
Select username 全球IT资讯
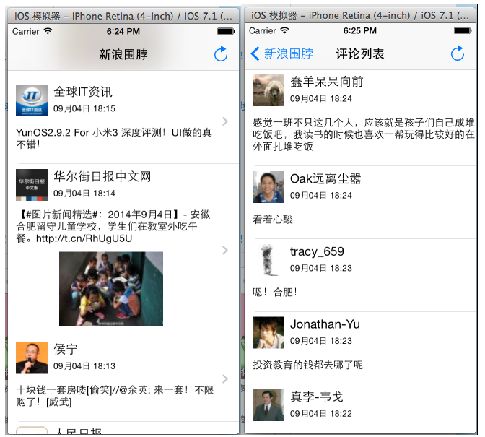[x=83, y=92]
